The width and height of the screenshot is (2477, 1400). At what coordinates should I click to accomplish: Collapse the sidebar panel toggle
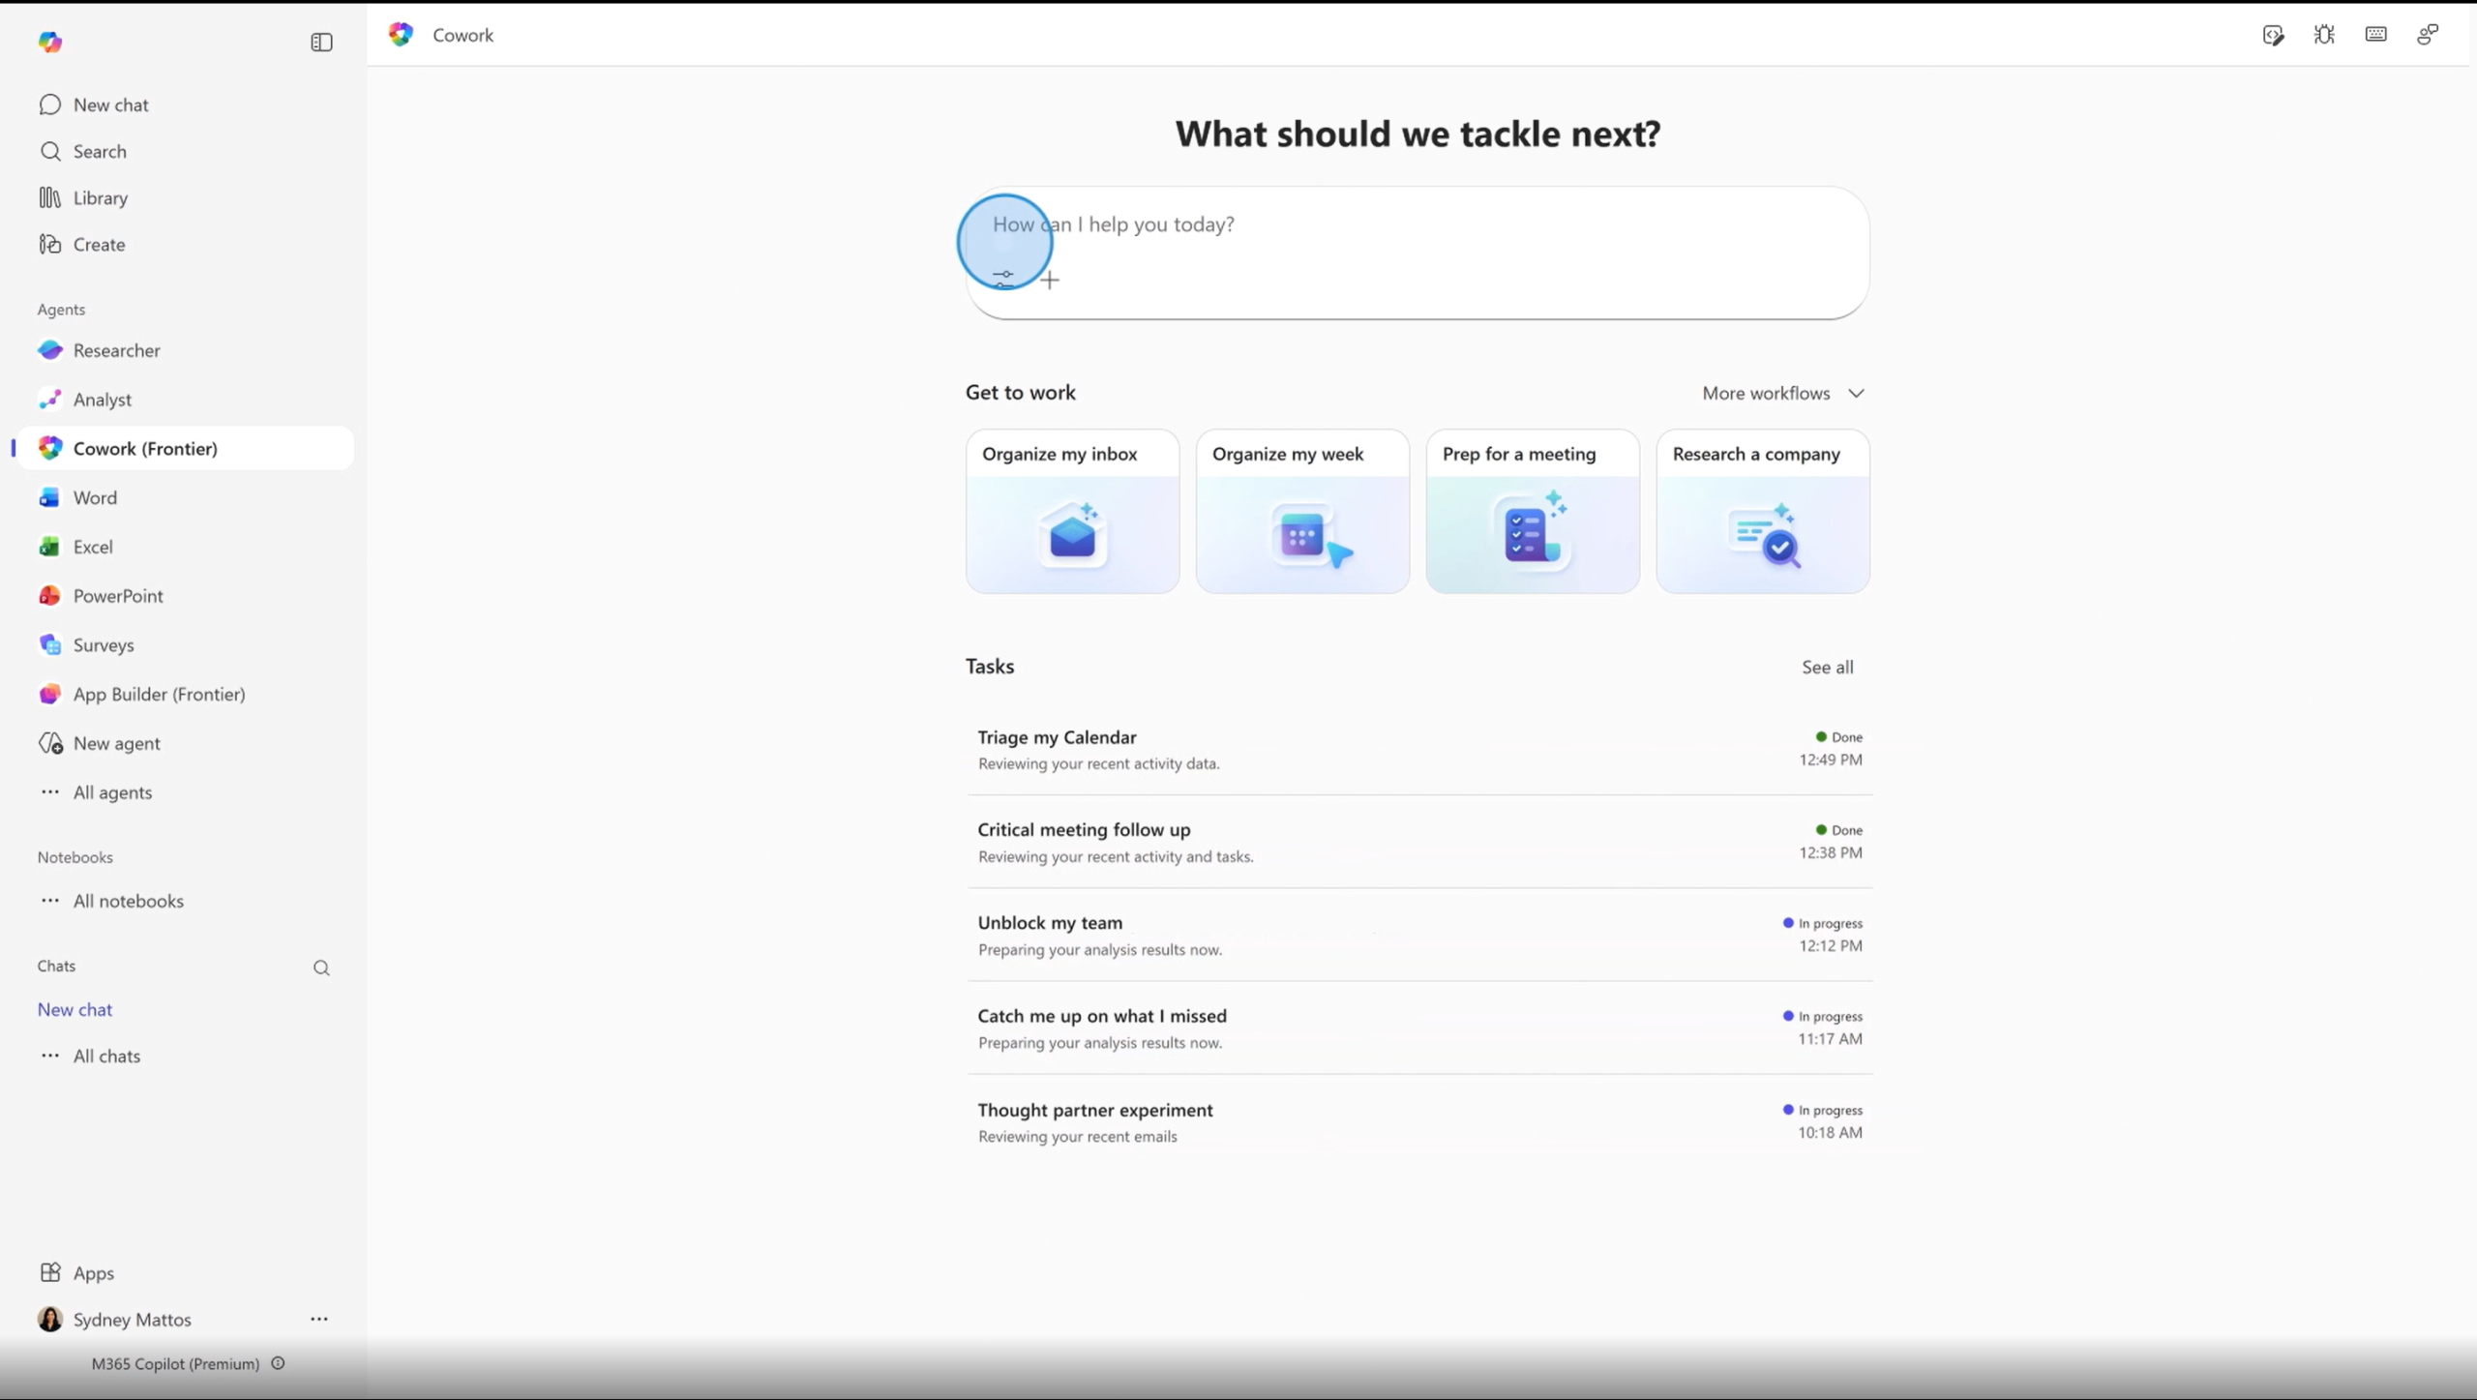pyautogui.click(x=321, y=43)
